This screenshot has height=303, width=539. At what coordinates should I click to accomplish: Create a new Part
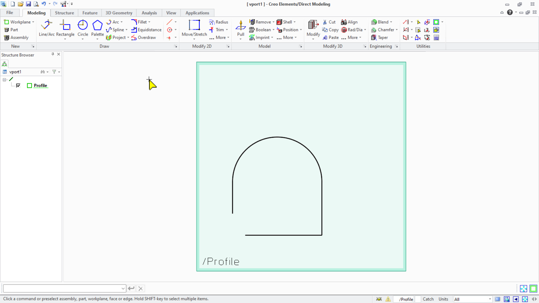tap(11, 30)
